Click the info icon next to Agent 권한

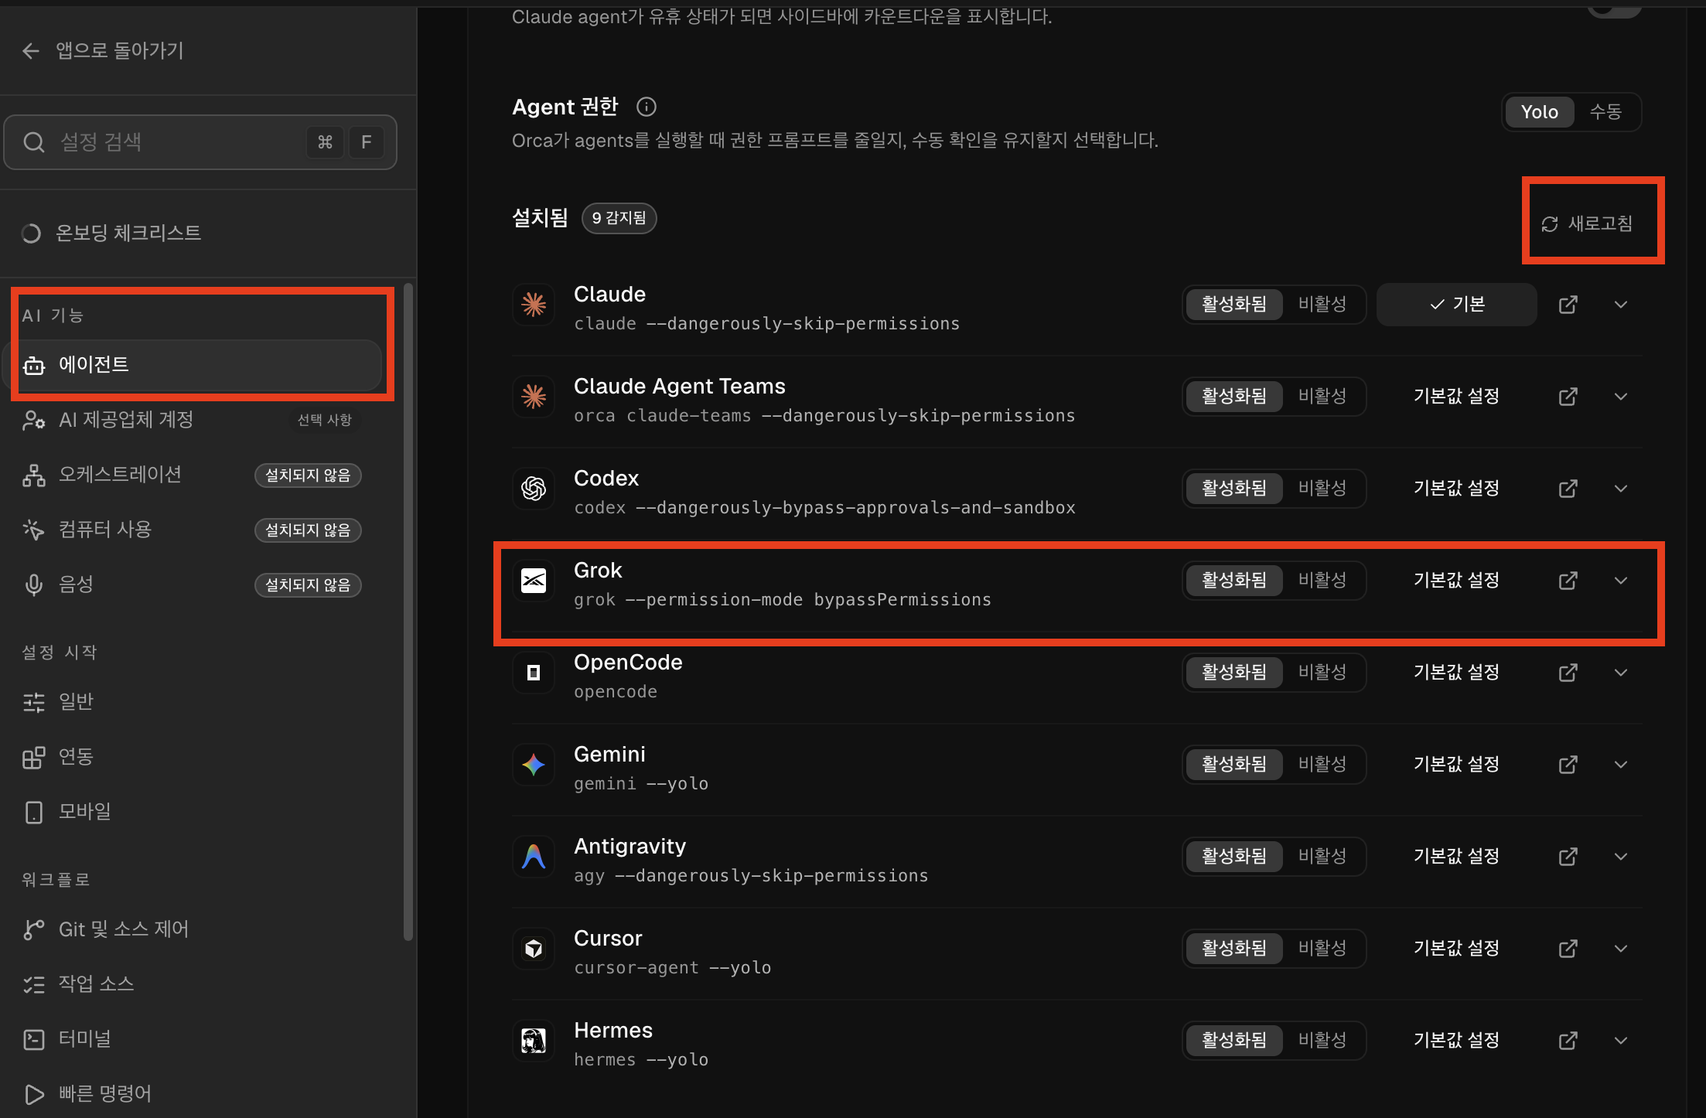pyautogui.click(x=647, y=107)
